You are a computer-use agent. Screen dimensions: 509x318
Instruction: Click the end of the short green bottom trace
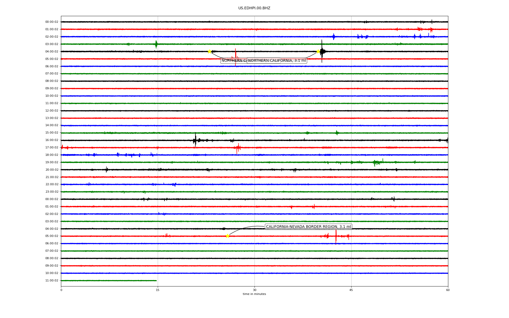coord(156,280)
